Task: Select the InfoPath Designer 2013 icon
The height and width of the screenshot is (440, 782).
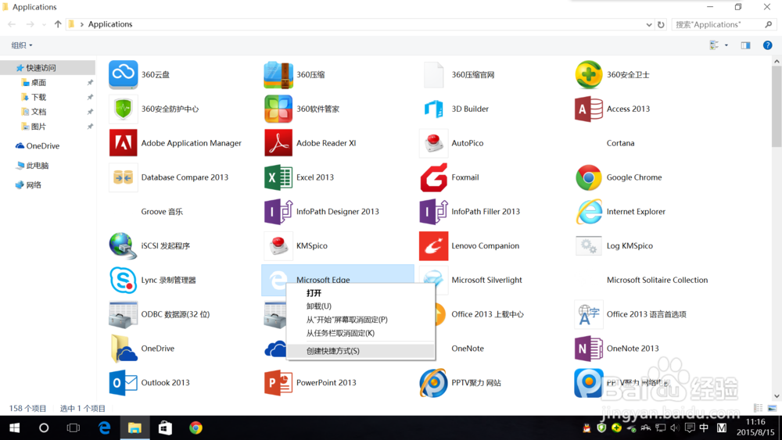Action: [278, 212]
